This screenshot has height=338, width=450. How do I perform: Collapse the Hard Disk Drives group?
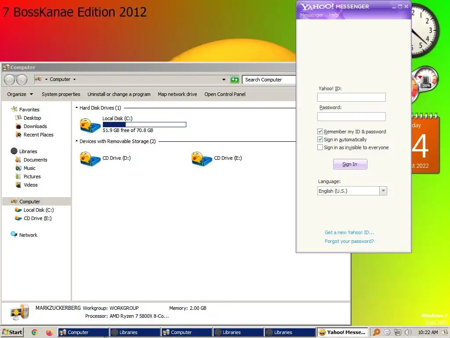tap(76, 108)
